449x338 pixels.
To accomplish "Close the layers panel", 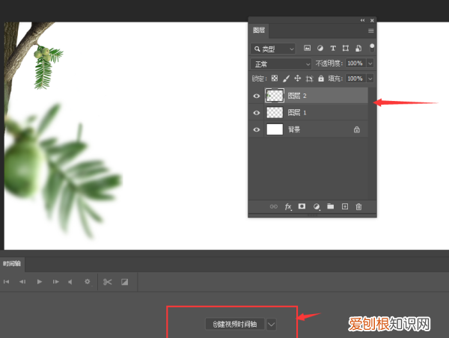I will [372, 20].
